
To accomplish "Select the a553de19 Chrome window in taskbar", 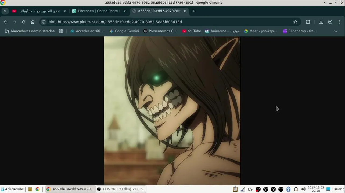I will [x=70, y=189].
